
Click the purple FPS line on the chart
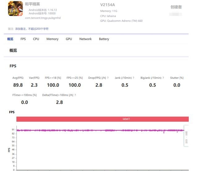100,130
